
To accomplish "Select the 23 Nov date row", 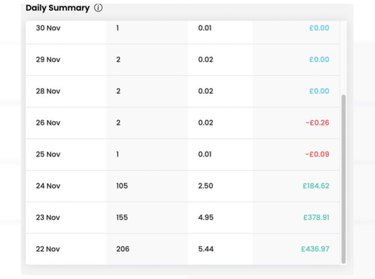I will 48,218.
